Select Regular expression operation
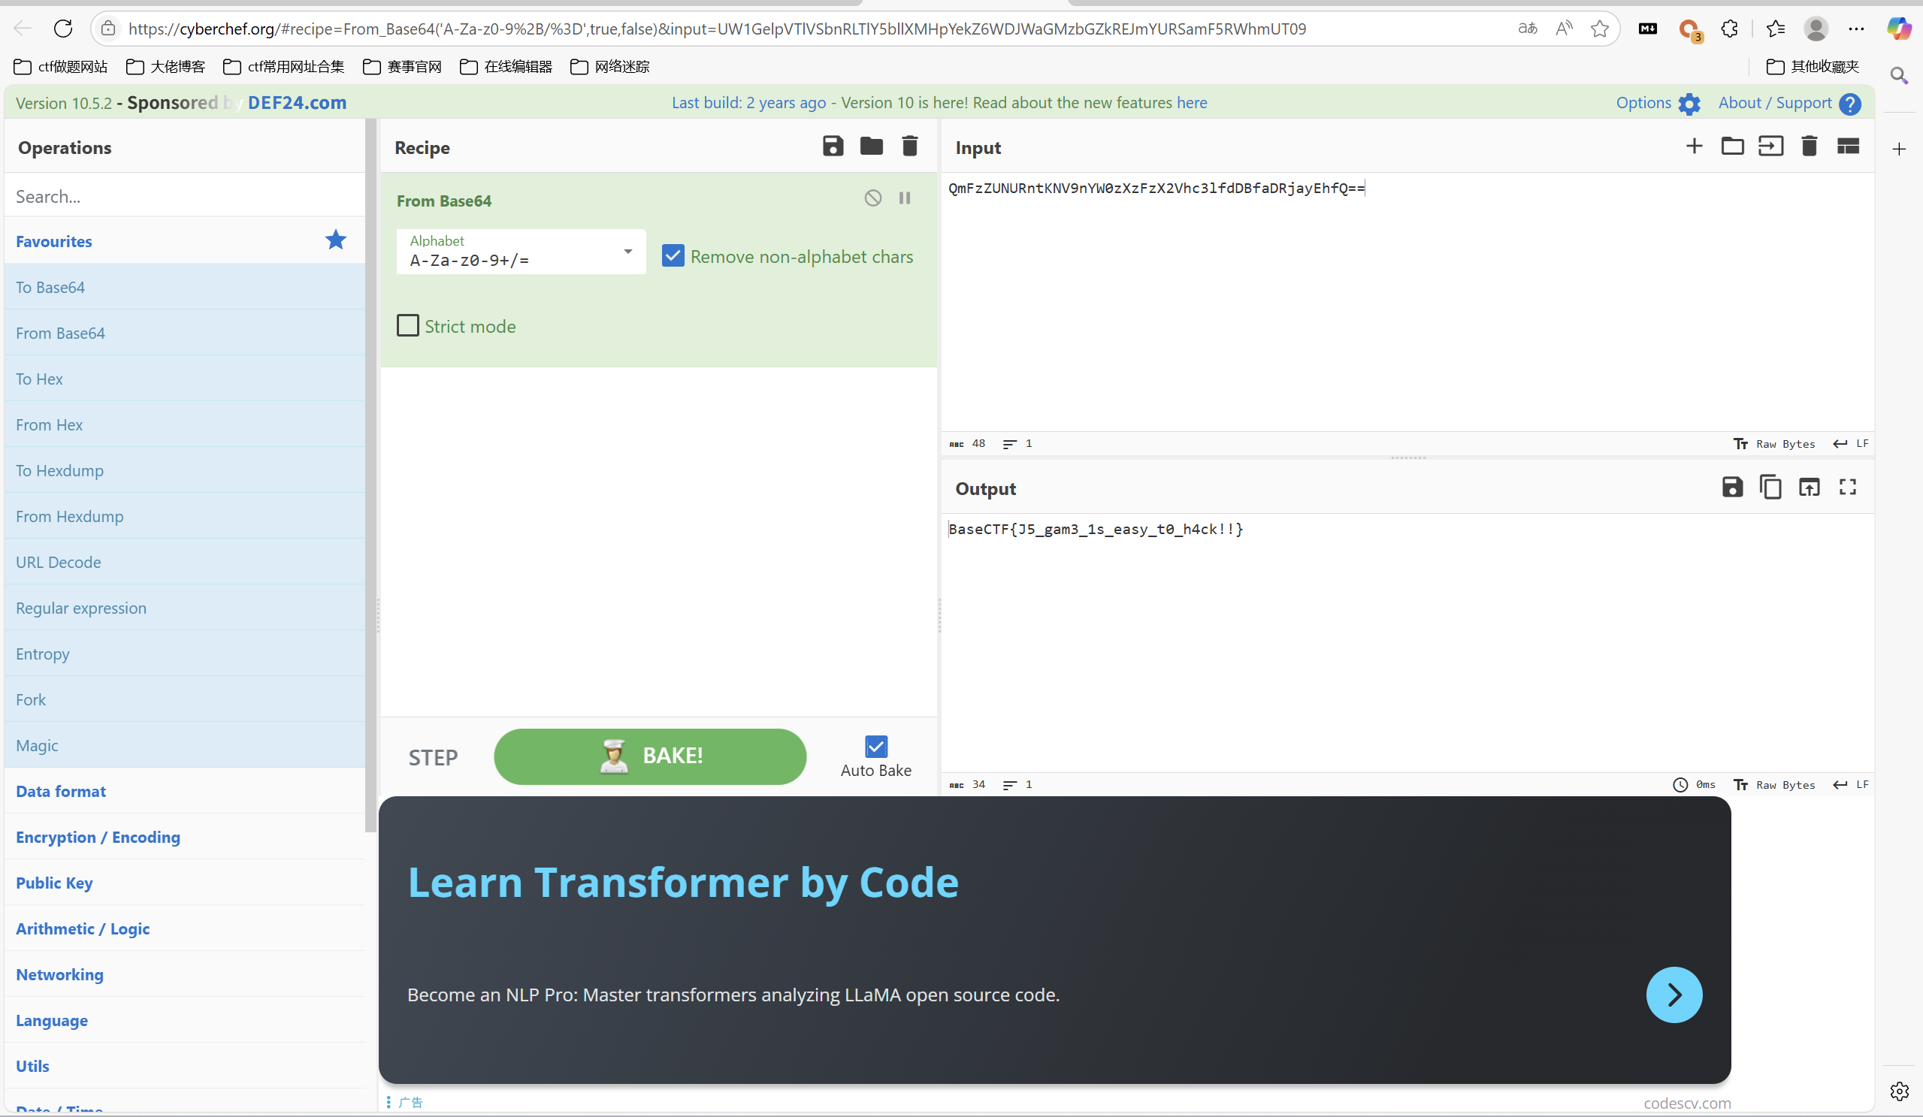The image size is (1923, 1117). pos(185,608)
